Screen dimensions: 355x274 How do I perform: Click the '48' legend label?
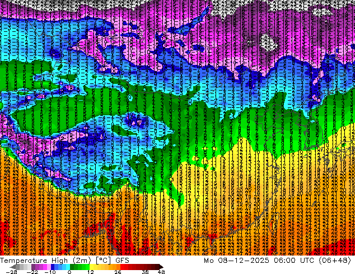[161, 272]
